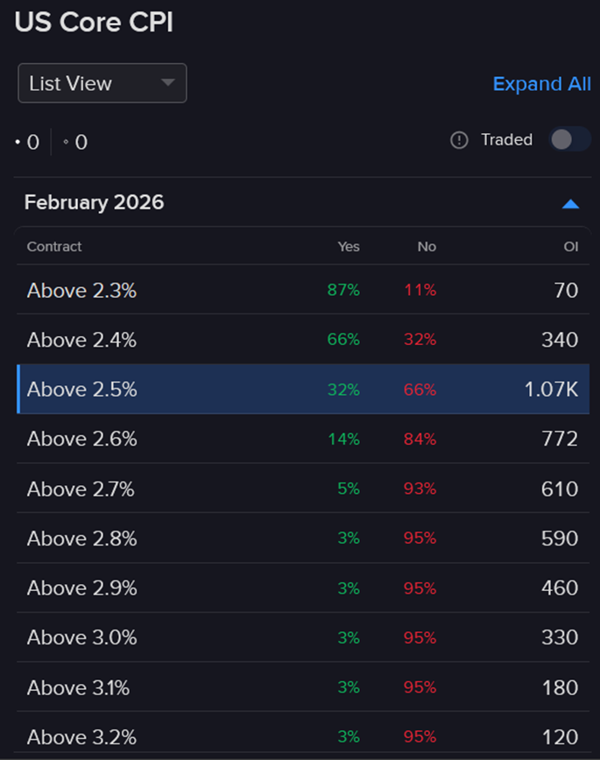Image resolution: width=600 pixels, height=760 pixels.
Task: Click Yes 66% for Above 2.4%
Action: tap(343, 340)
